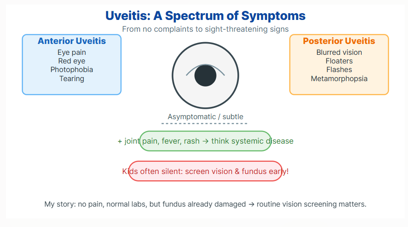The height and width of the screenshot is (227, 408).
Task: Click the "Blurred vision" symptom
Action: tap(339, 53)
